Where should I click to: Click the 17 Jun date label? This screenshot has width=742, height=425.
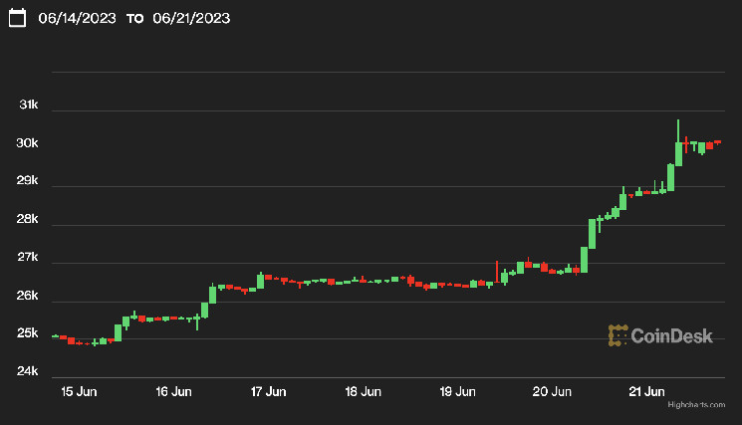269,392
